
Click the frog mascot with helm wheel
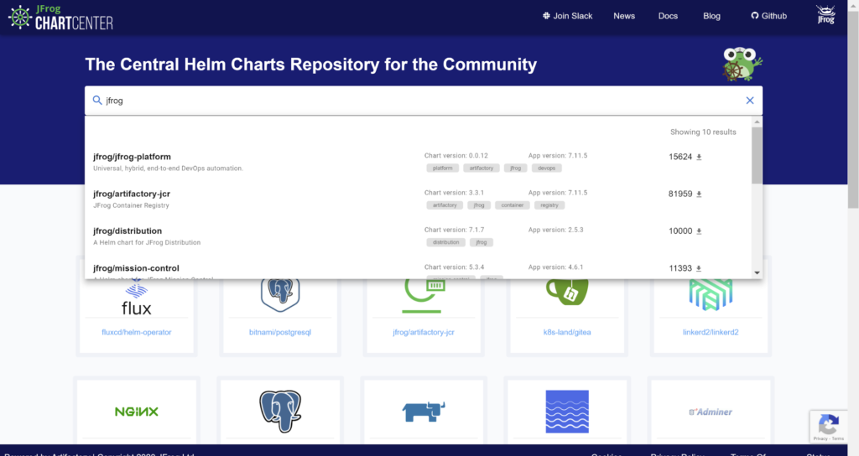click(742, 65)
